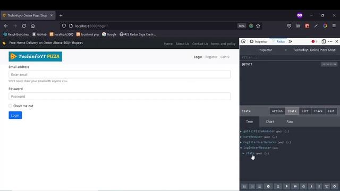This screenshot has height=191, width=340.
Task: Open a new browser tab
Action: point(61,15)
